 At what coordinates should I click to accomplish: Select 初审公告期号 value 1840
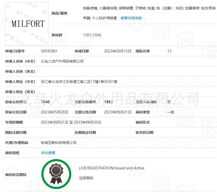46,102
